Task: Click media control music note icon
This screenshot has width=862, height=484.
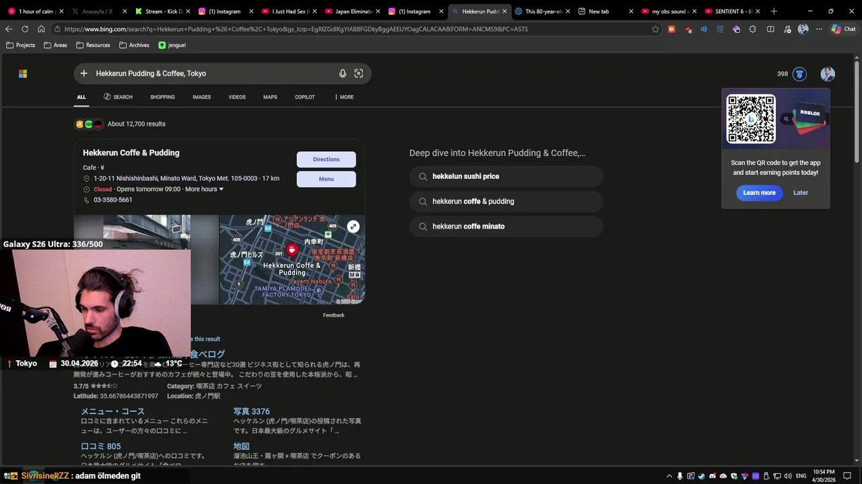Action: pyautogui.click(x=787, y=29)
